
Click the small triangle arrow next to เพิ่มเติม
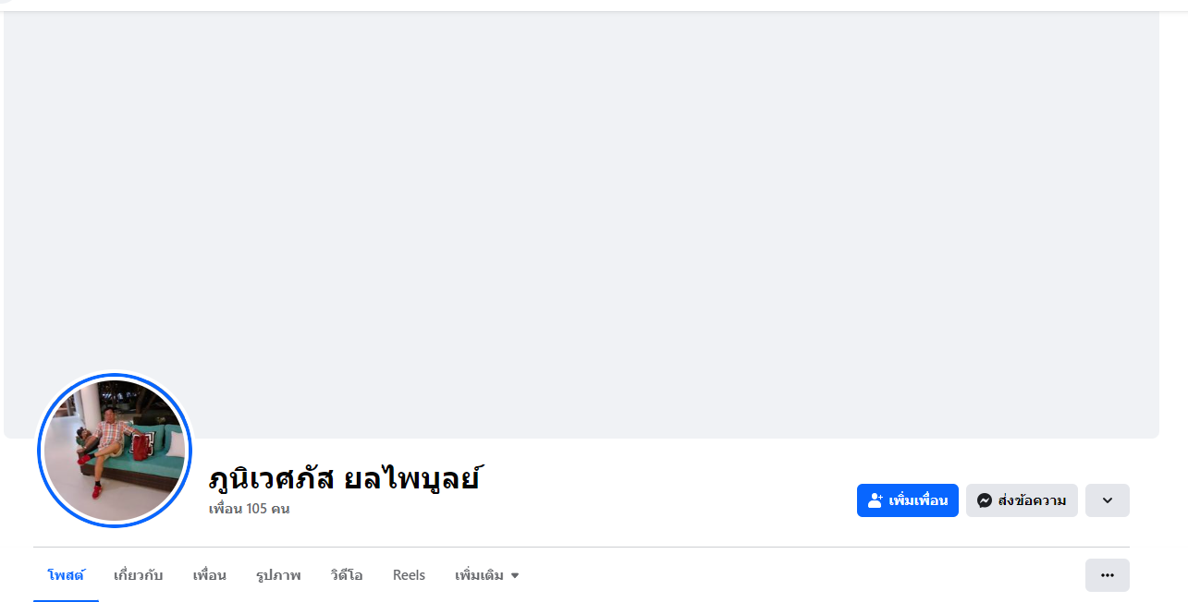515,576
